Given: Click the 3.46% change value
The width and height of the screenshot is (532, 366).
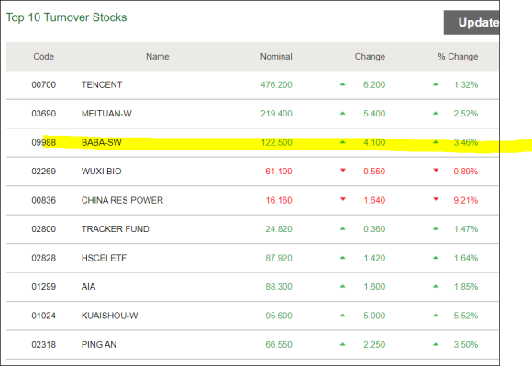Looking at the screenshot, I should (466, 142).
